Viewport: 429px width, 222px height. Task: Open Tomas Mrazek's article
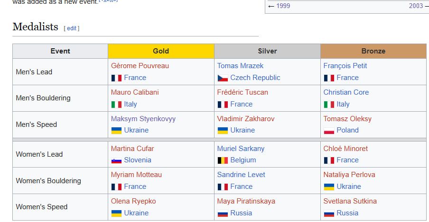(x=240, y=66)
